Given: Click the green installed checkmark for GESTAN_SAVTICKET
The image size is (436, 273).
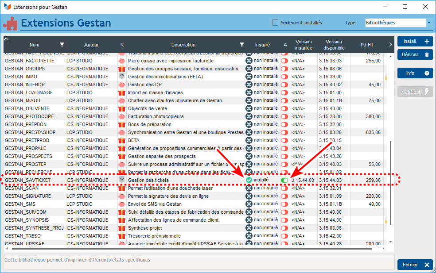Looking at the screenshot, I should 249,180.
